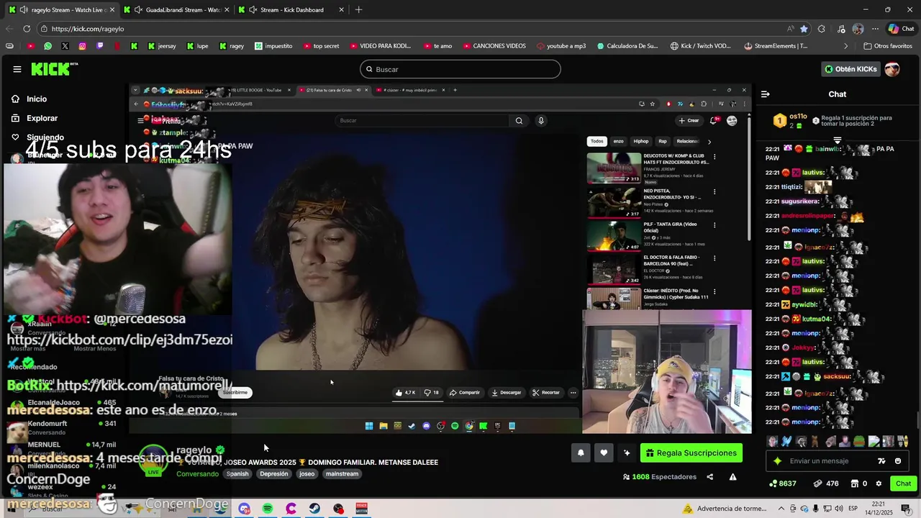Click the Obtén KICKs button
Screen dimensions: 921x518
coord(851,69)
